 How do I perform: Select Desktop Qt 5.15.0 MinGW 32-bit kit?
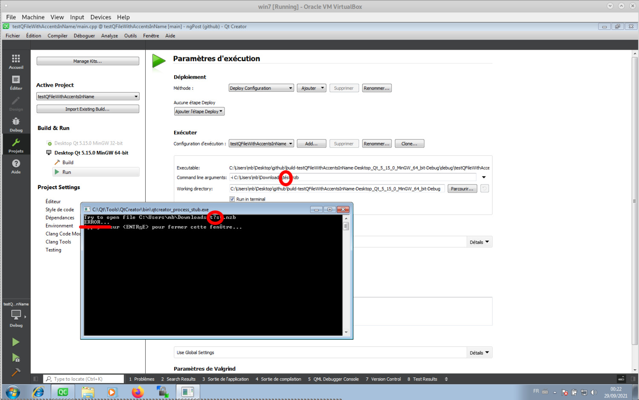click(x=88, y=143)
